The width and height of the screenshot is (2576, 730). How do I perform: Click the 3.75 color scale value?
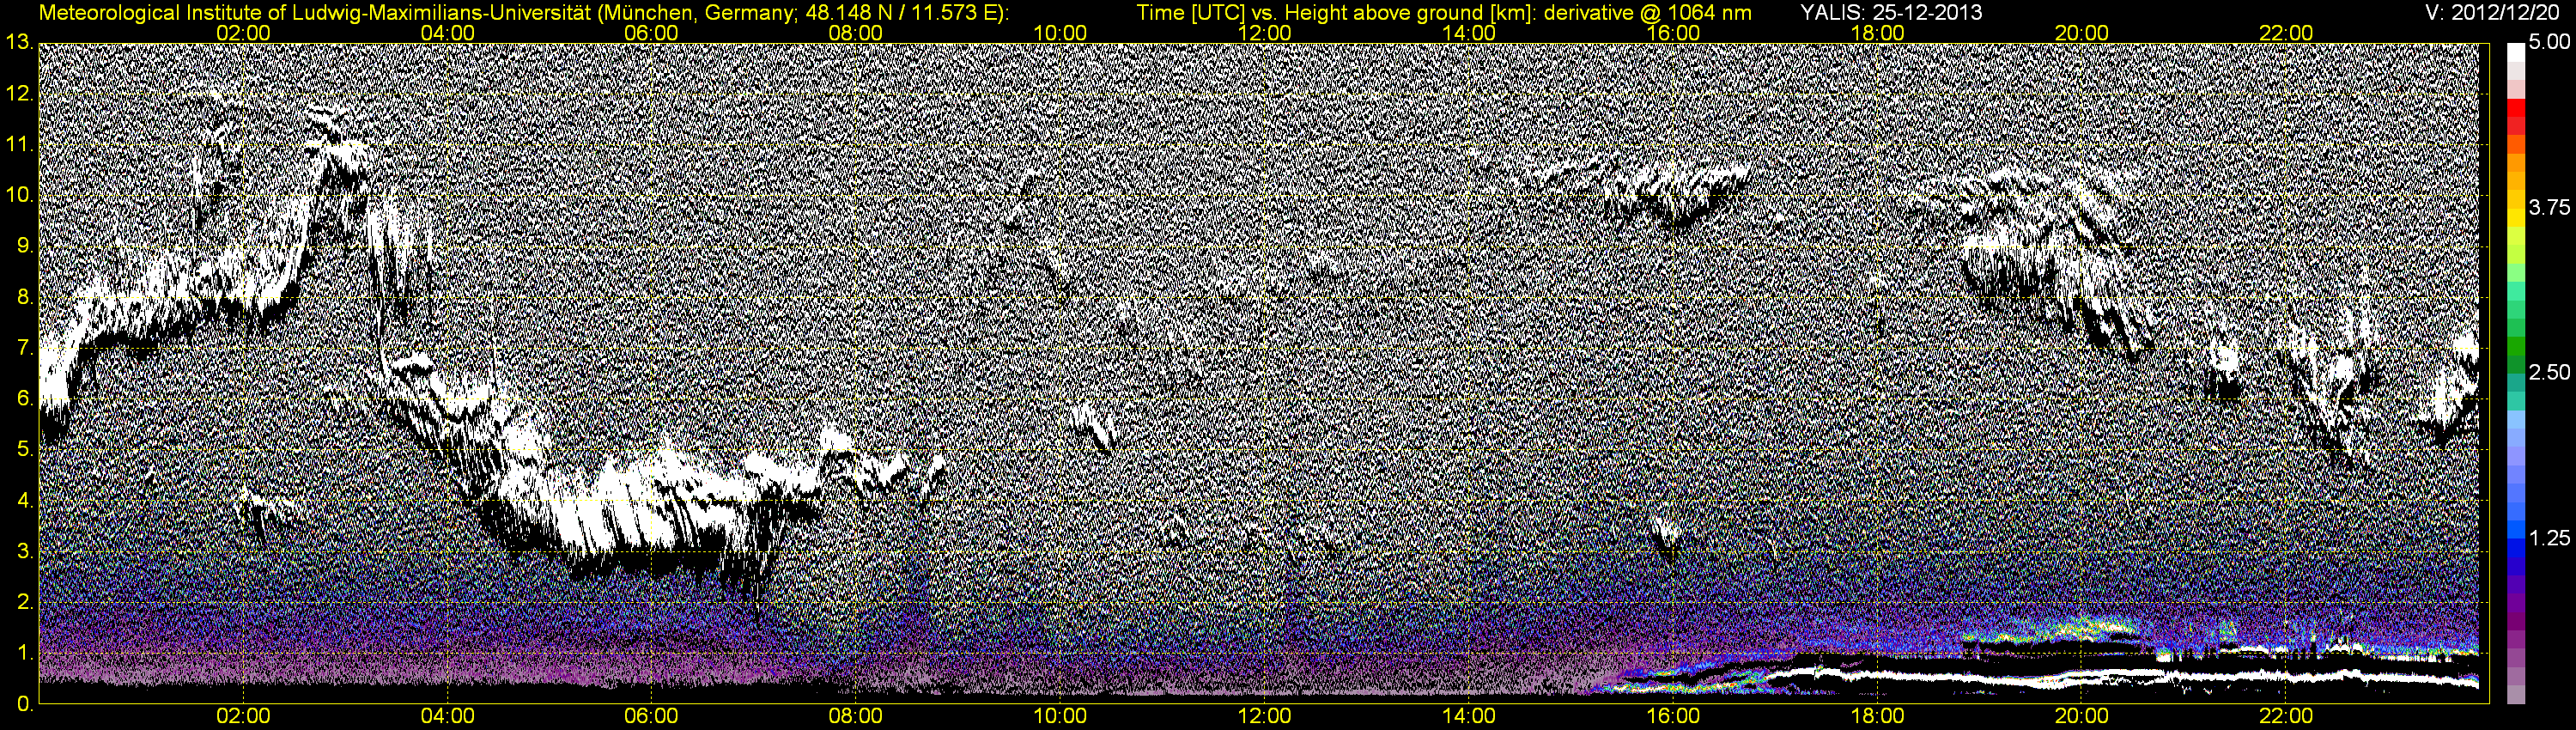click(x=2549, y=208)
